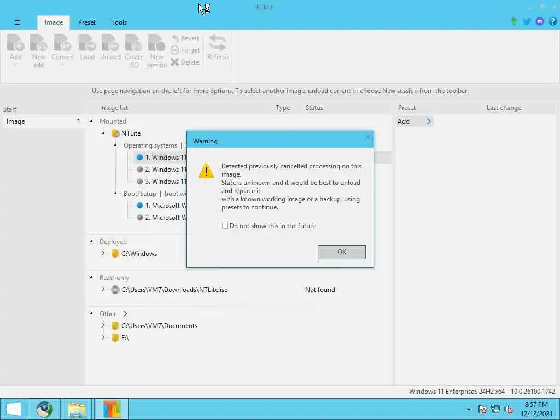Collapse the Mounted section
Screen dimensions: 560x420
(x=91, y=121)
